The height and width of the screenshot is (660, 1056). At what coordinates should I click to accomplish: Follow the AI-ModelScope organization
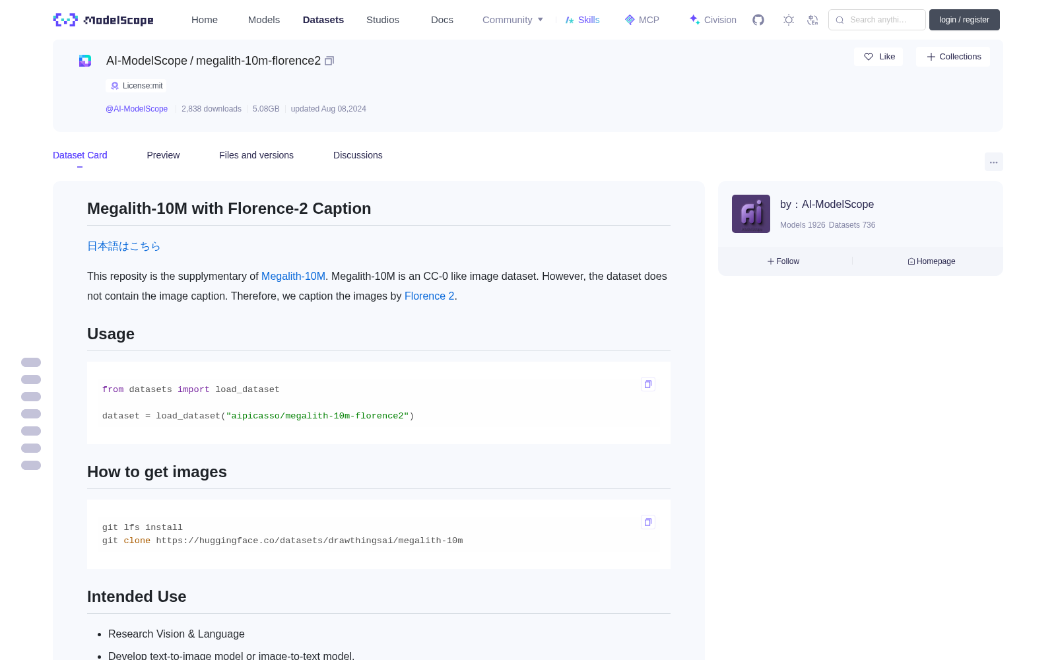pos(783,261)
